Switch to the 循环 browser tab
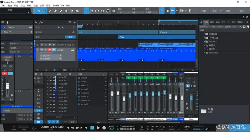 point(218,22)
